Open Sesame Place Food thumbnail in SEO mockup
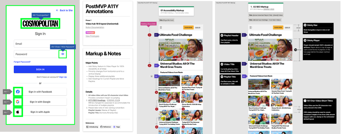The image size is (342, 134). click(x=282, y=84)
